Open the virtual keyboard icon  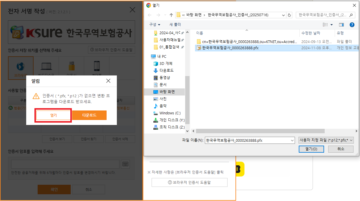(125, 164)
